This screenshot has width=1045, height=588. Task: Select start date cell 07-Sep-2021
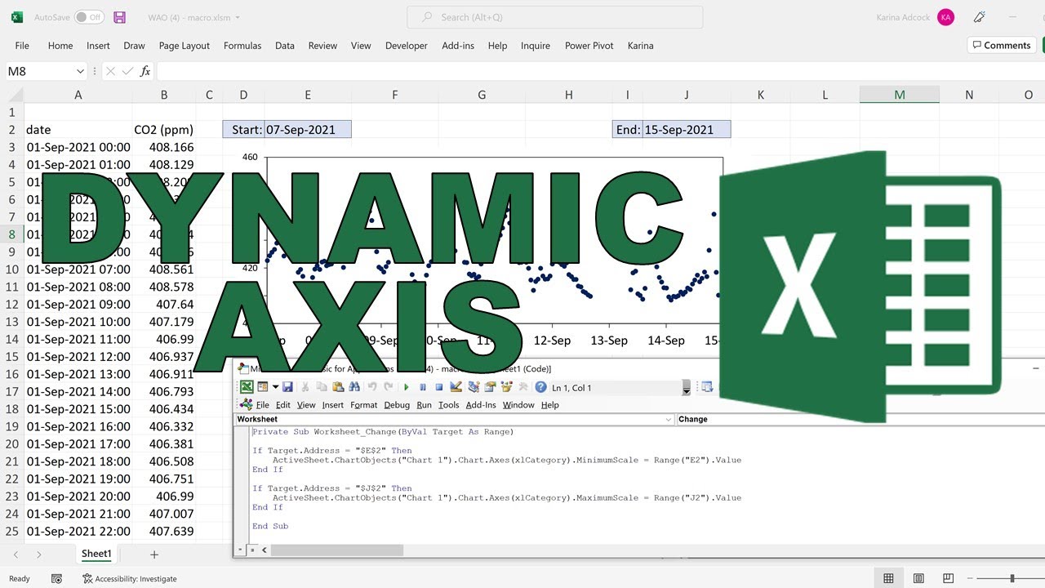(x=308, y=129)
